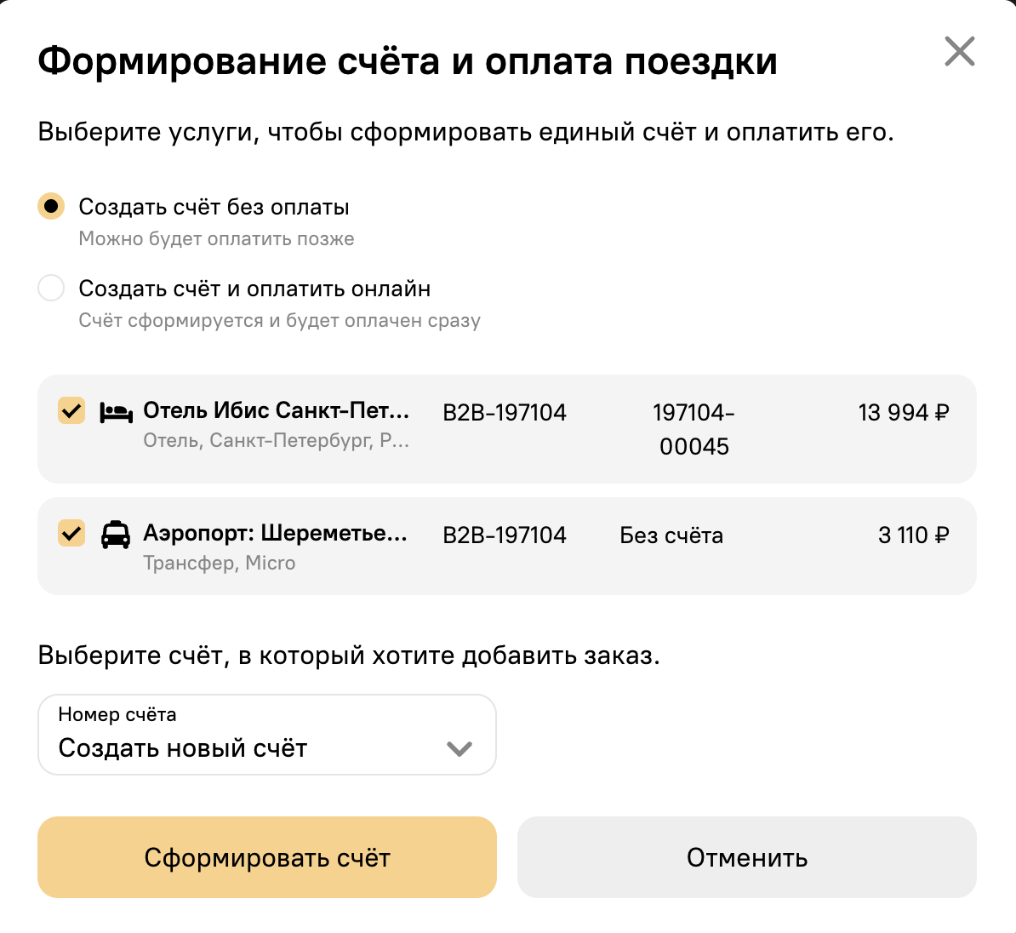Uncheck the Отель Ибис Санкт-Петербург checkbox

coord(71,410)
